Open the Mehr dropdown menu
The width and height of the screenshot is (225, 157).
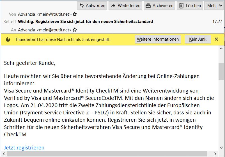coord(214,6)
